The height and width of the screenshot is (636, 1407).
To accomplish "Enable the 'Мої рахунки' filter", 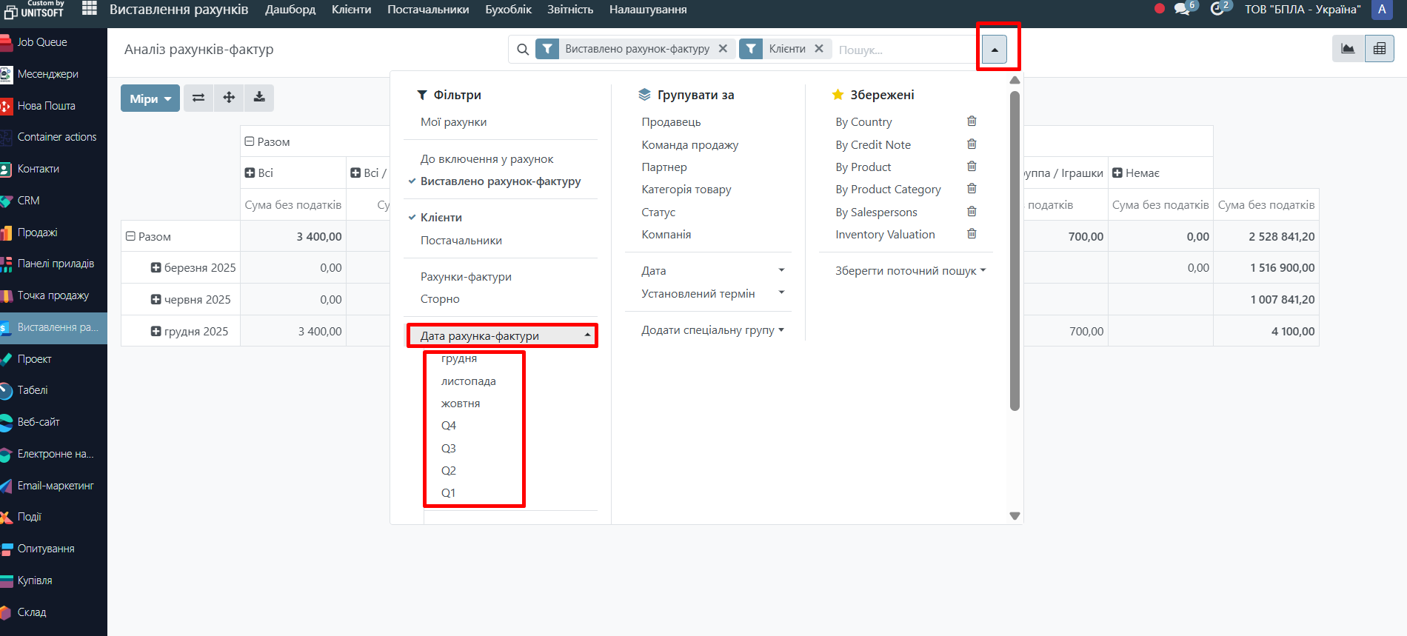I will click(453, 122).
